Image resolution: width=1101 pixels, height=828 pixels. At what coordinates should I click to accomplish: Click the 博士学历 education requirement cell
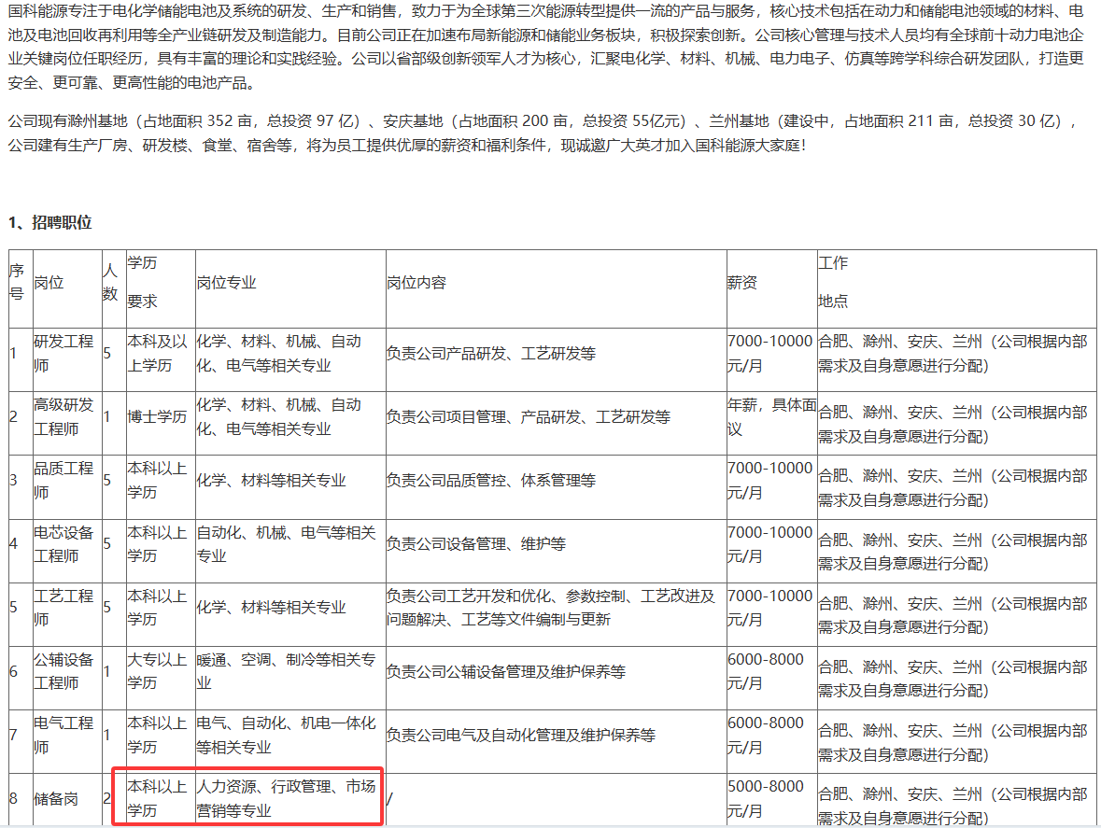coord(158,417)
